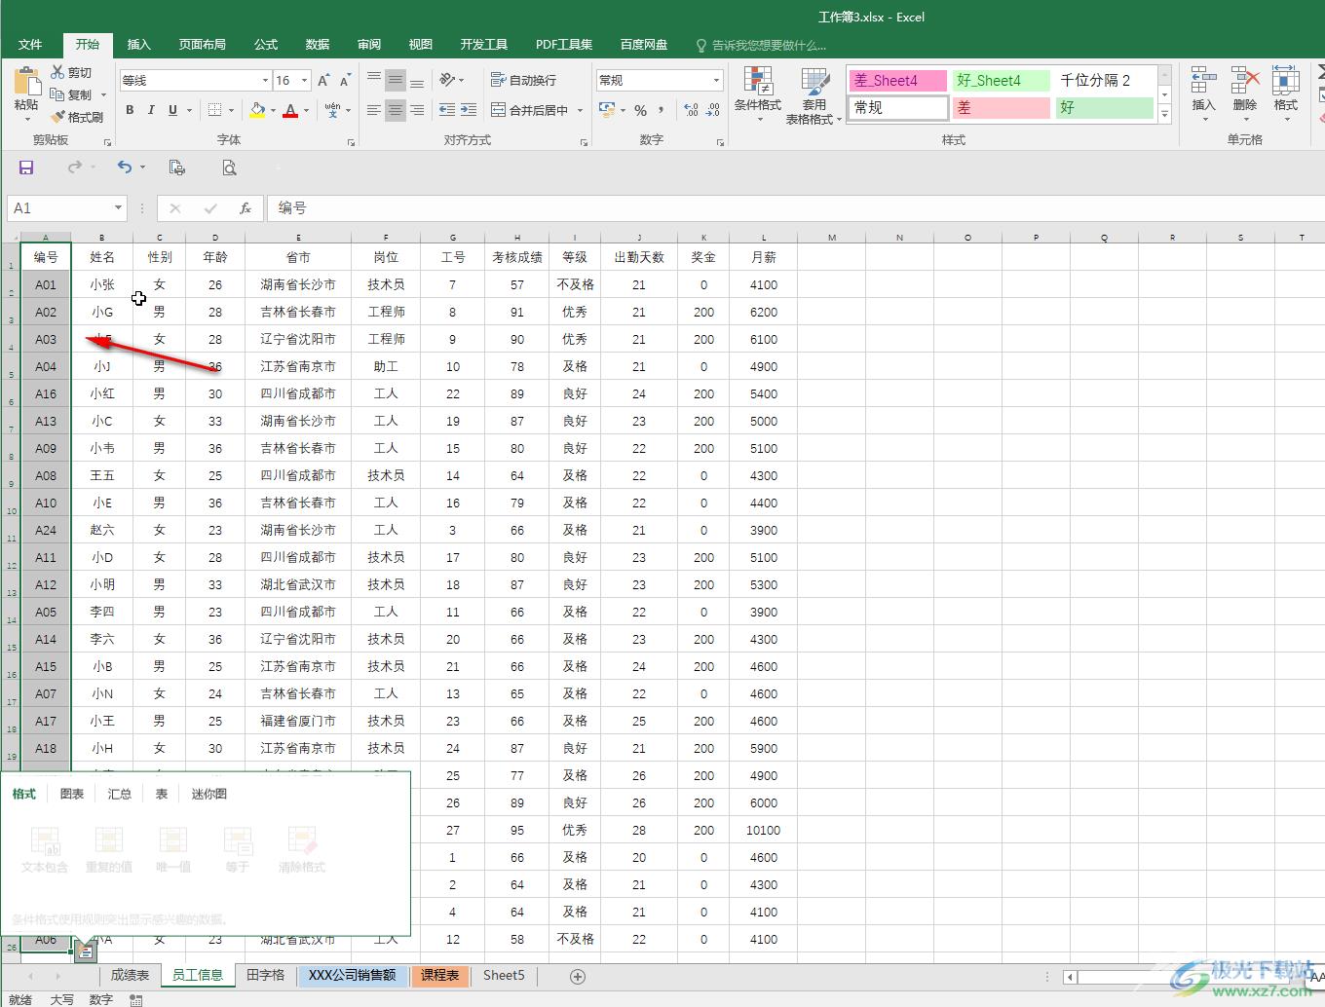Toggle italic formatting
The width and height of the screenshot is (1325, 1007).
pos(151,110)
